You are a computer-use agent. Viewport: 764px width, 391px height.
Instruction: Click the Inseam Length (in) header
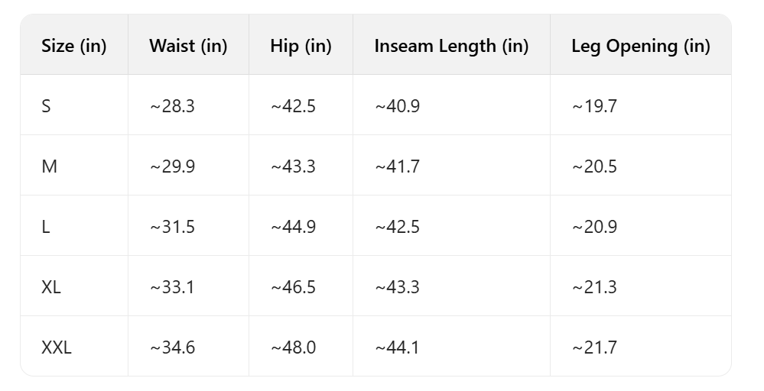tap(451, 46)
